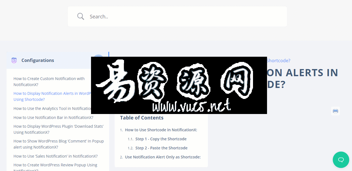Click the search magnifier icon

(81, 16)
